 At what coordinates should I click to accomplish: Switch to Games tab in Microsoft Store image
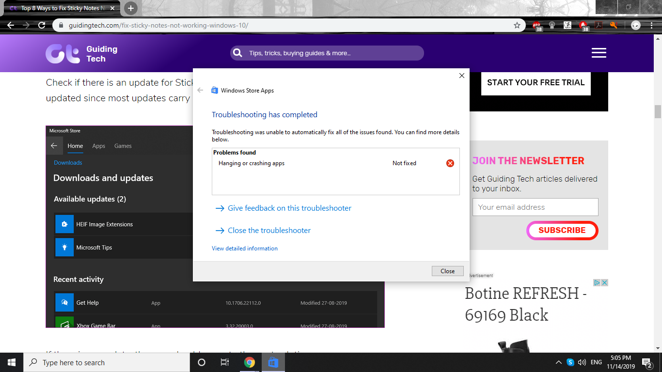click(x=123, y=146)
